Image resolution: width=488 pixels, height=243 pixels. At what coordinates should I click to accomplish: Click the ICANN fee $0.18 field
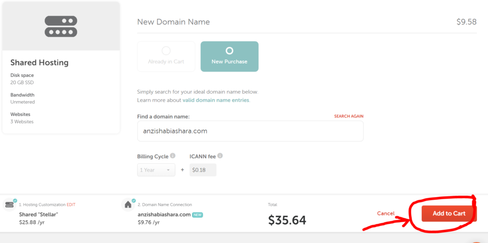[203, 170]
